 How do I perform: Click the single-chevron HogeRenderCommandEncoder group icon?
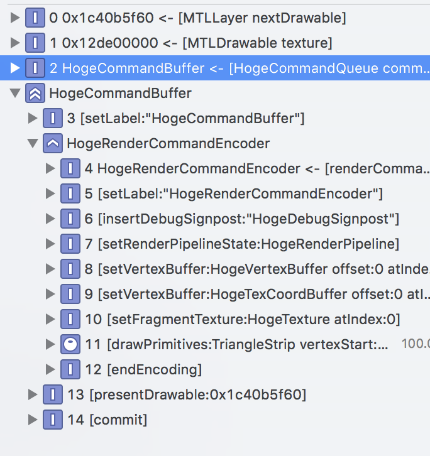(x=53, y=143)
